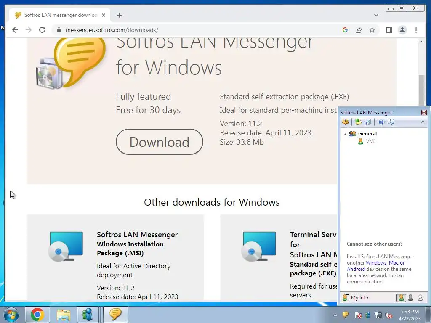Click 'Cannot see other users?' text in messenger
This screenshot has width=431, height=323.
374,244
